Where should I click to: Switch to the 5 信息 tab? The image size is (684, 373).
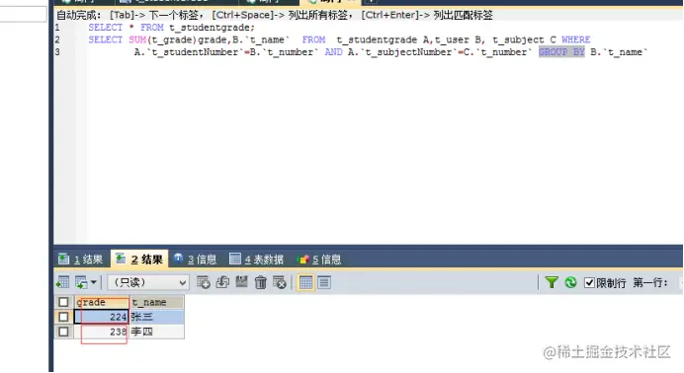click(319, 260)
